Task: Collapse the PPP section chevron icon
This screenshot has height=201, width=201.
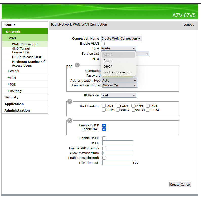Action: point(77,65)
